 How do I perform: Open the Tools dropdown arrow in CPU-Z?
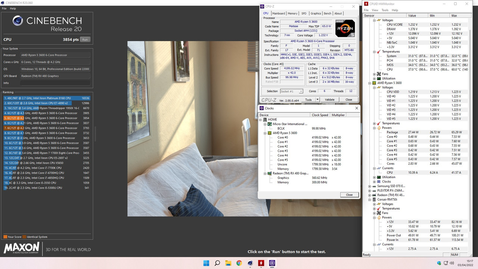click(317, 100)
